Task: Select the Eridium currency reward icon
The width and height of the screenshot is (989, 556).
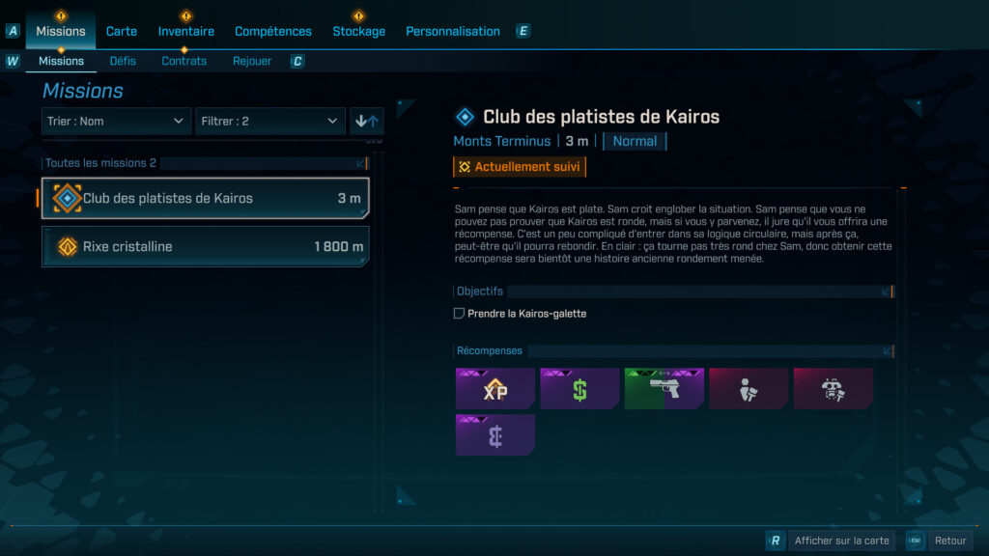Action: [494, 435]
